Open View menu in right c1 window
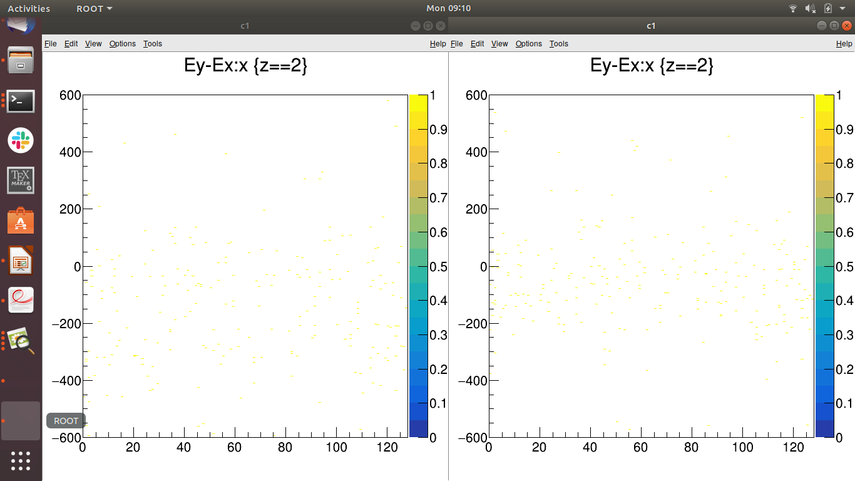 tap(499, 43)
